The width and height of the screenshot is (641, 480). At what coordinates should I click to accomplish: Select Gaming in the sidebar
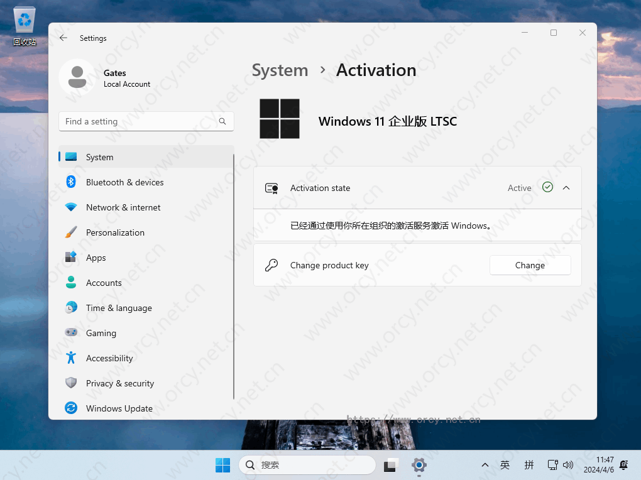point(146,333)
